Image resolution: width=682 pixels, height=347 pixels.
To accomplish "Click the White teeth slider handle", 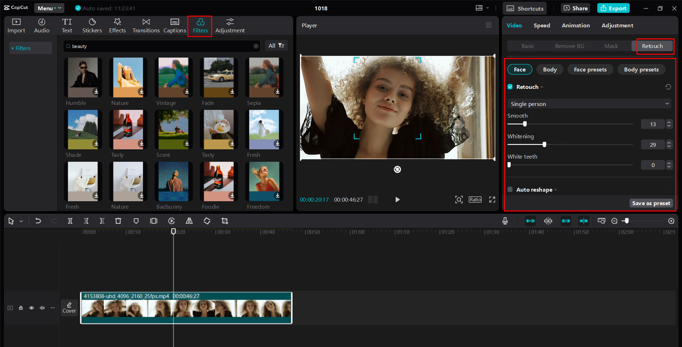I will [x=509, y=165].
